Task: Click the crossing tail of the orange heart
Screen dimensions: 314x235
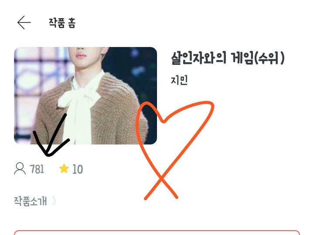Action: tap(161, 187)
